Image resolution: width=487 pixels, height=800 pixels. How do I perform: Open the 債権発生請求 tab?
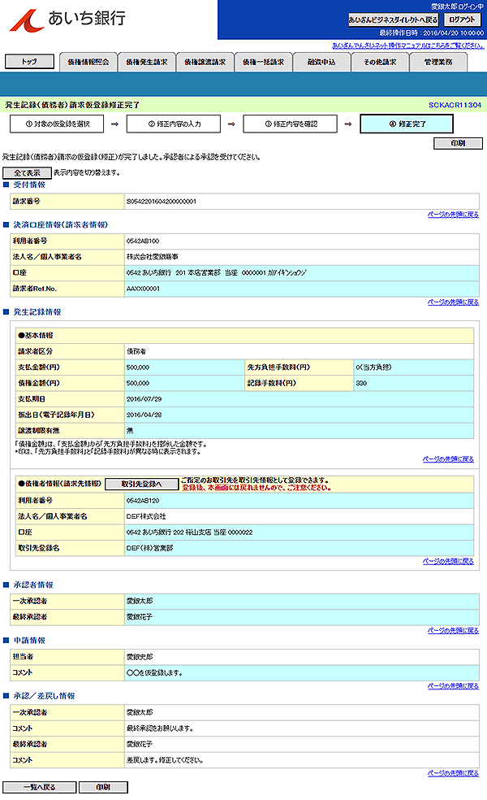click(147, 63)
